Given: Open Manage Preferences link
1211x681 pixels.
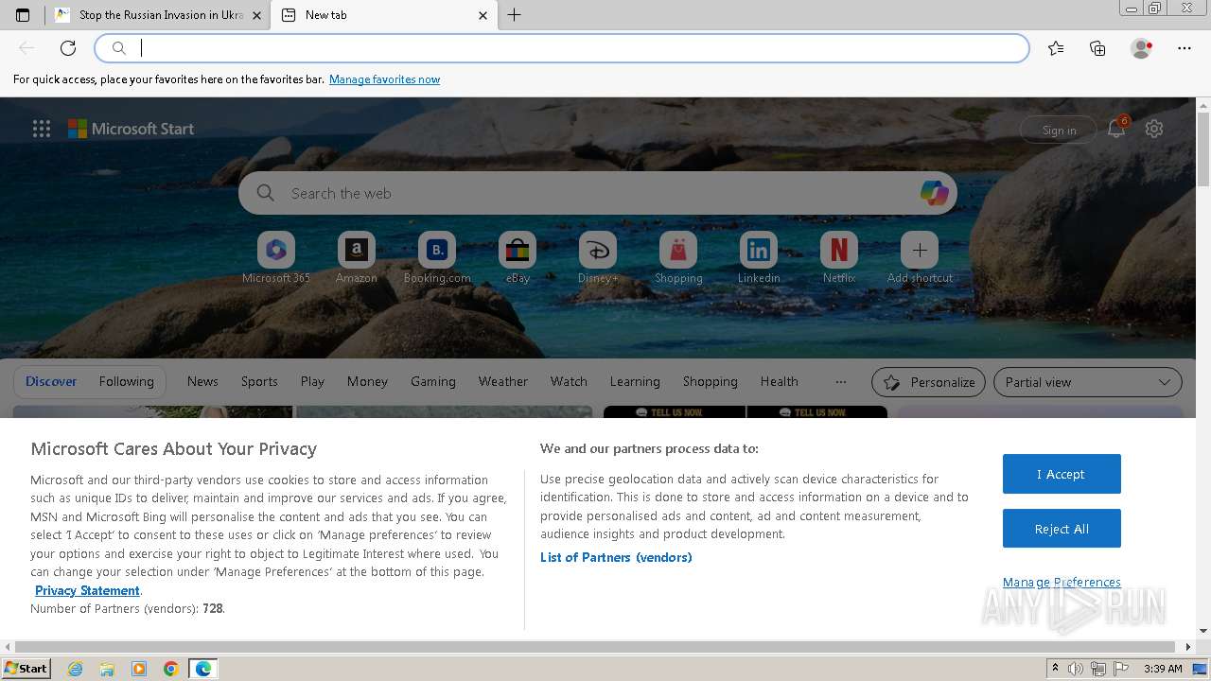Looking at the screenshot, I should pos(1062,582).
